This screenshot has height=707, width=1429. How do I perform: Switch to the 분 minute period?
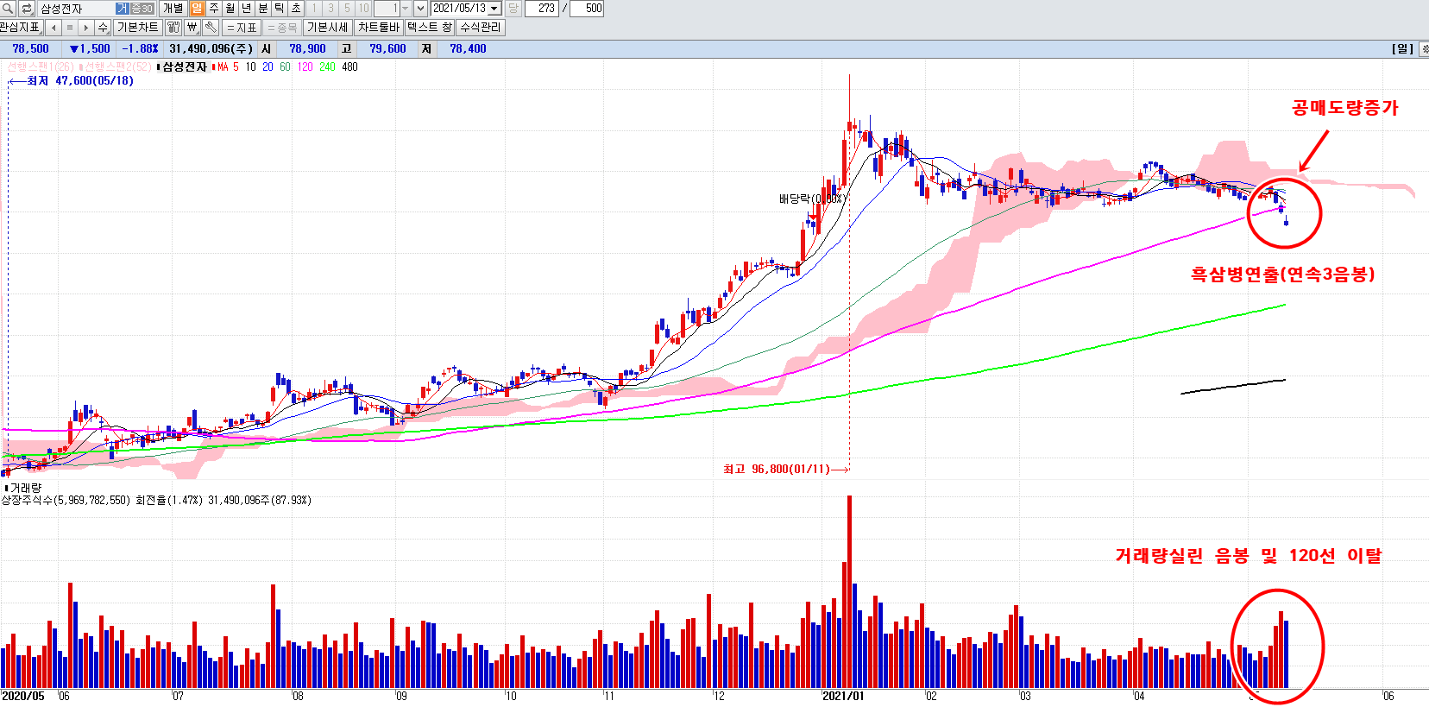[263, 9]
